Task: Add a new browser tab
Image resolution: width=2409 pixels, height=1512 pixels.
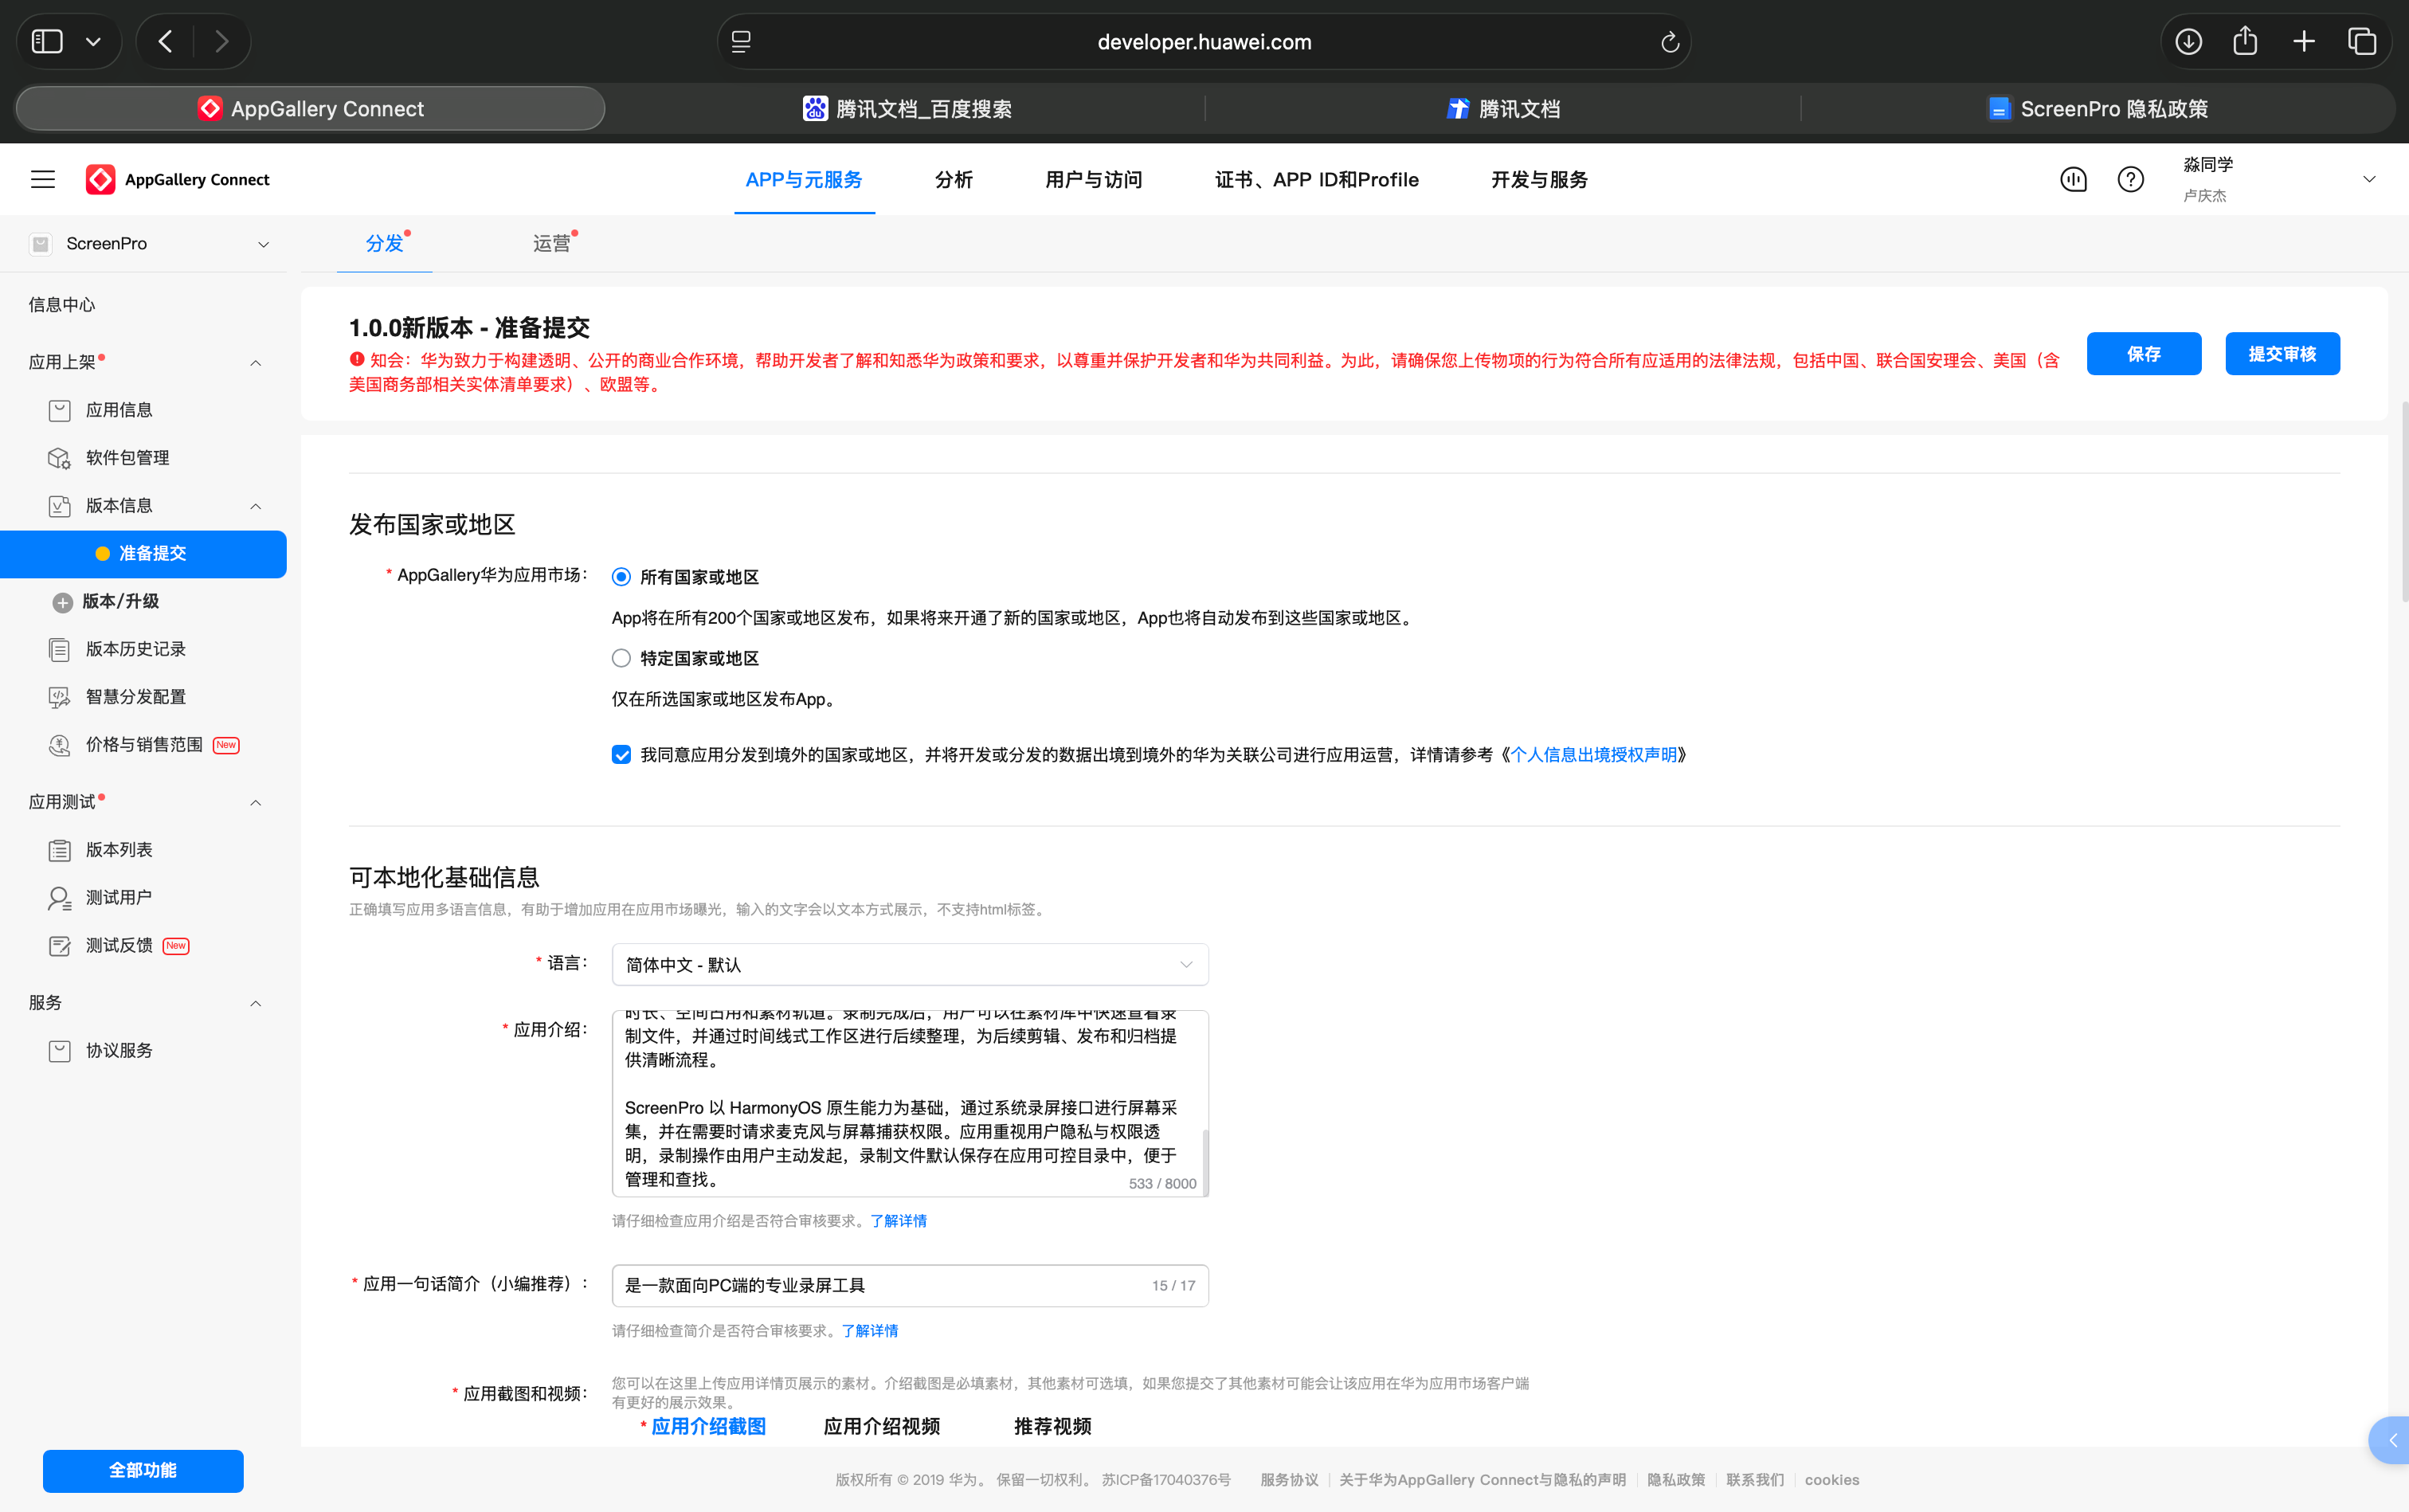Action: [2304, 41]
